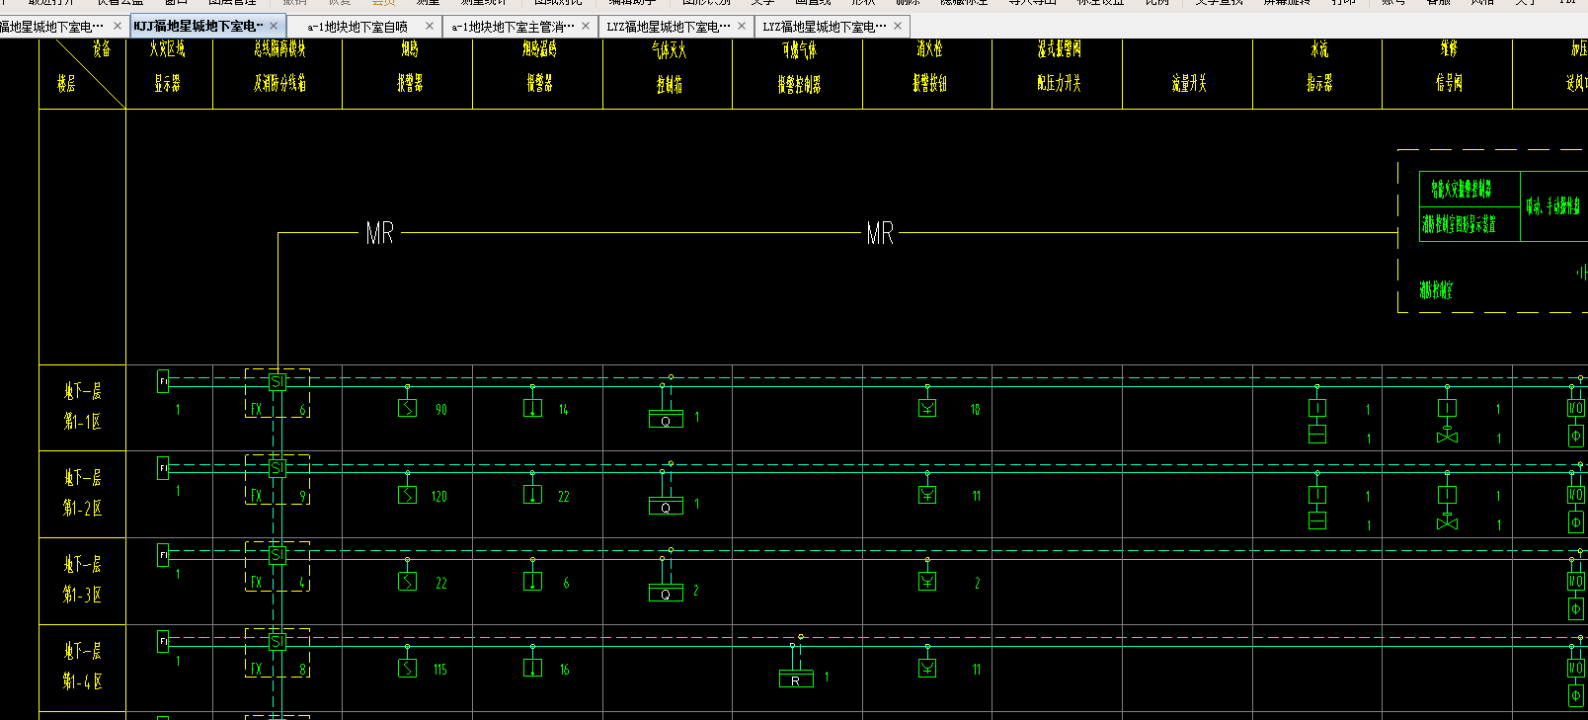Viewport: 1588px width, 720px height.
Task: Click the Q gas control box in row 第1-3区
Action: (666, 594)
